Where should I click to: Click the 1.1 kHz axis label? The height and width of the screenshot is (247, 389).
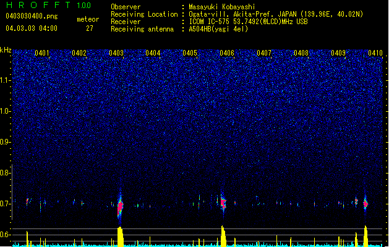5,80
